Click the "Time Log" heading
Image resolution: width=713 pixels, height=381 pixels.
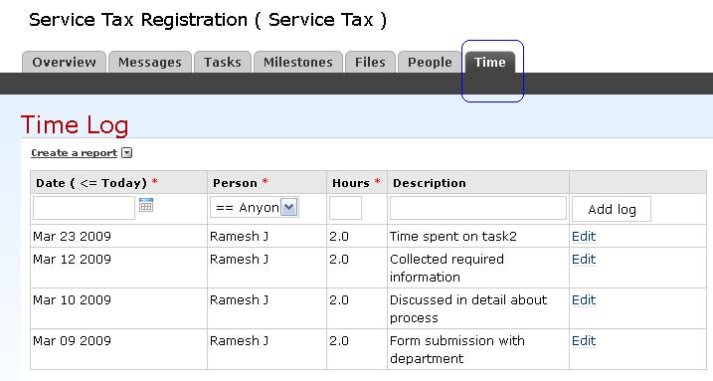point(75,125)
